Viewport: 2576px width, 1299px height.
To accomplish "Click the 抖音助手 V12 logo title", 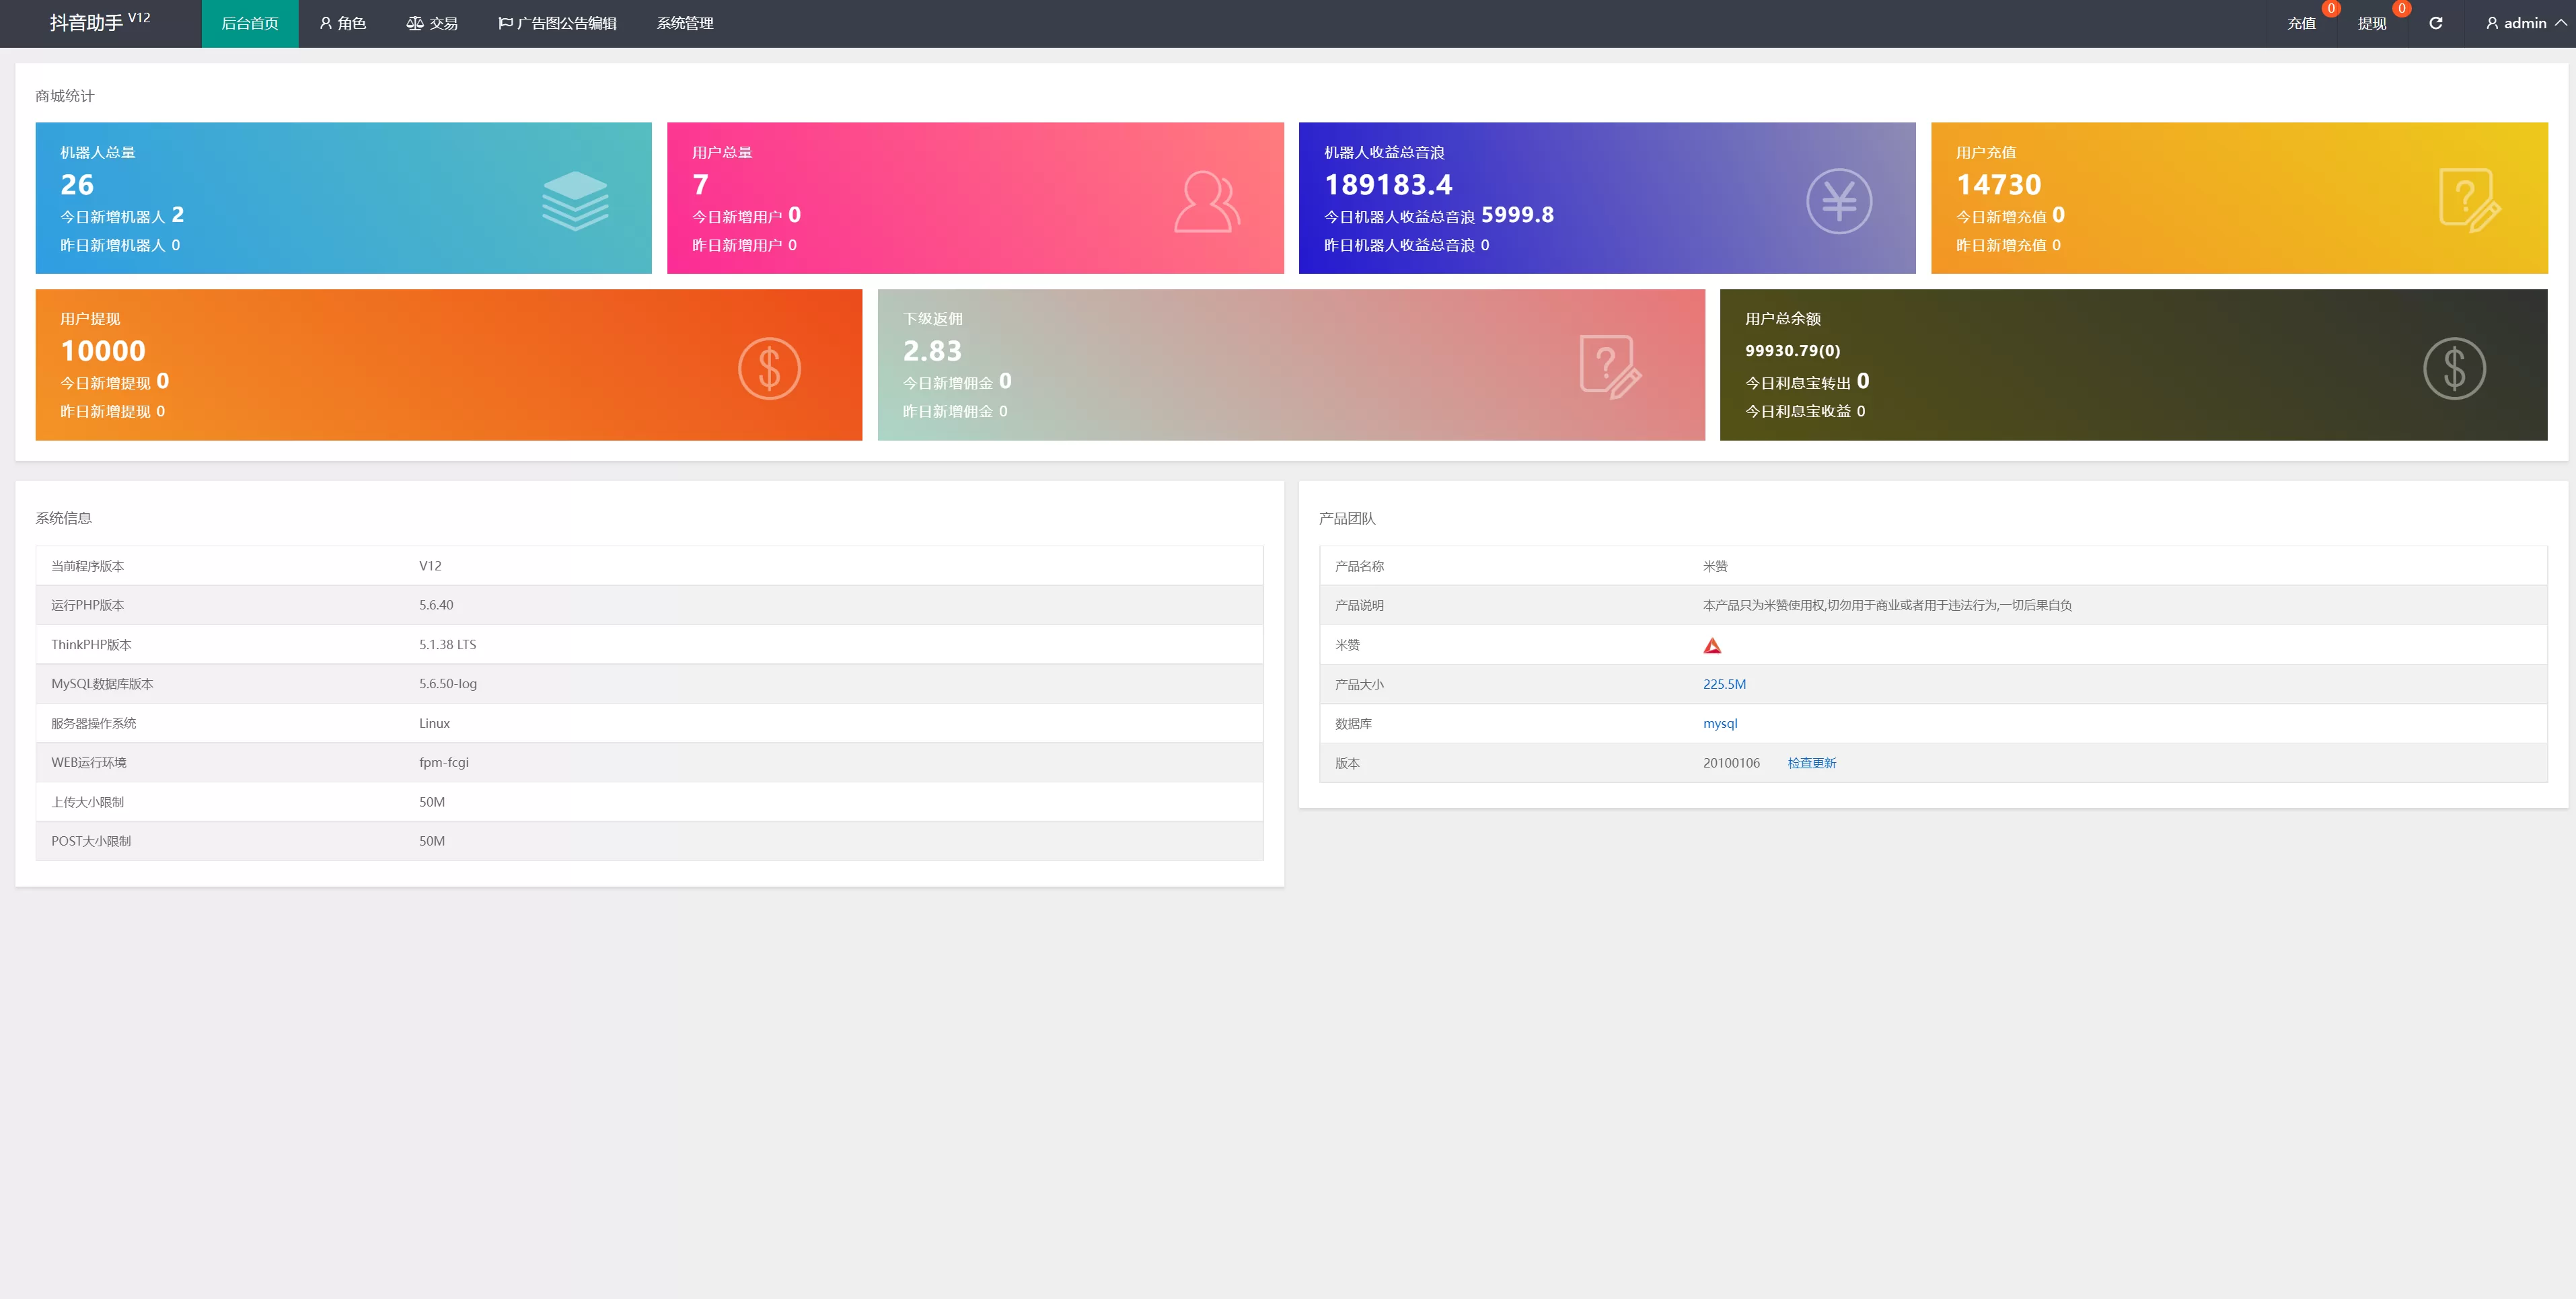I will 100,22.
